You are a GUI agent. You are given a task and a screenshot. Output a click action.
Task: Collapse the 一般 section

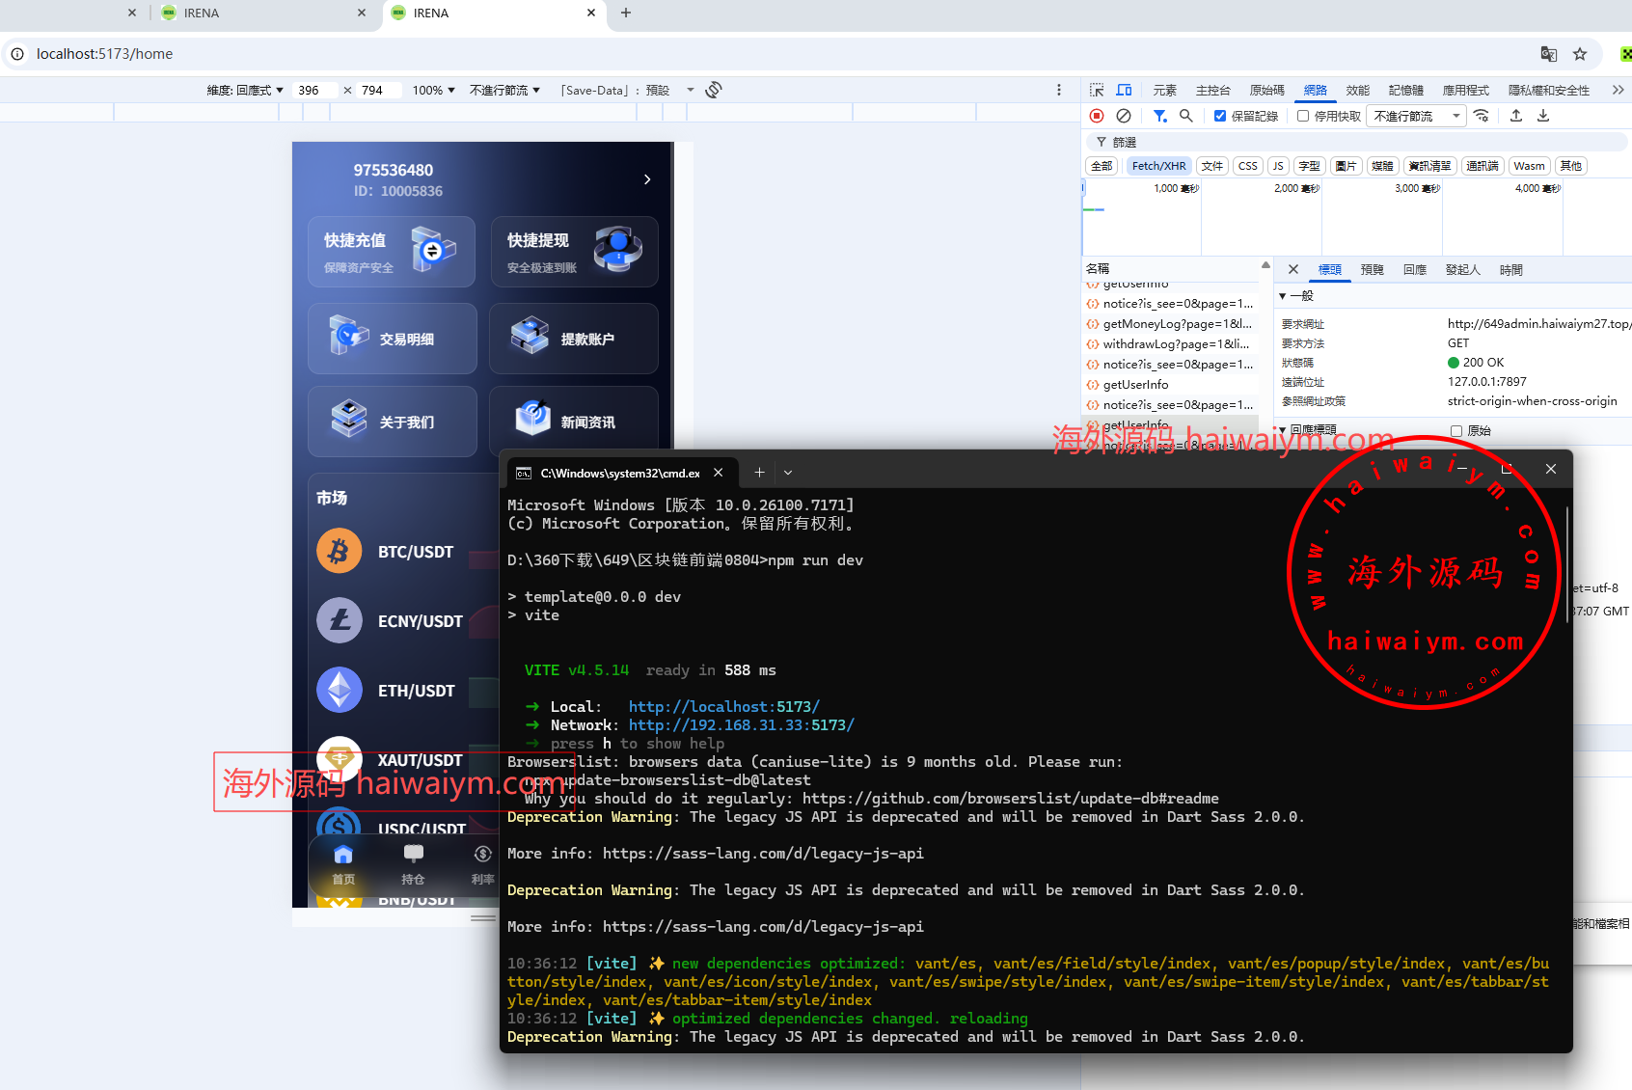[1283, 296]
